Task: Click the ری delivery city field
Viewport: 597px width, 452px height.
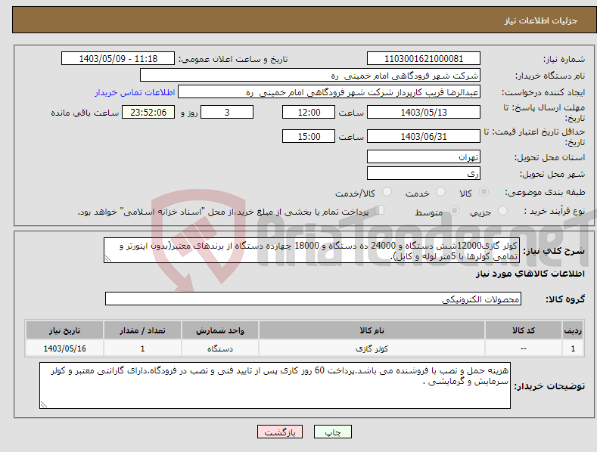Action: [x=424, y=174]
